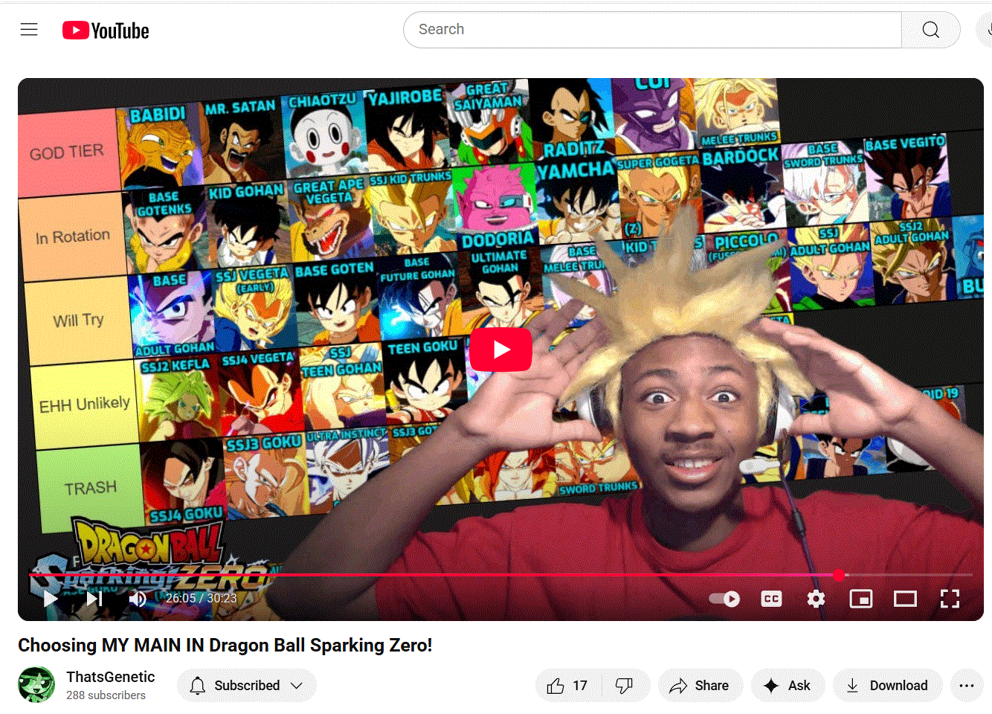Open the ThatsGenetic channel name link
This screenshot has height=714, width=992.
click(111, 677)
